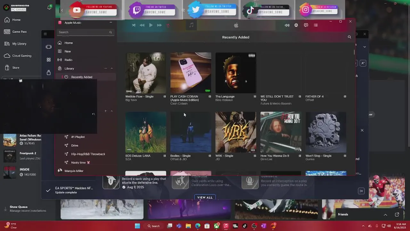This screenshot has width=410, height=231.
Task: Click Xbox notifications bell icon
Action: pos(49,7)
